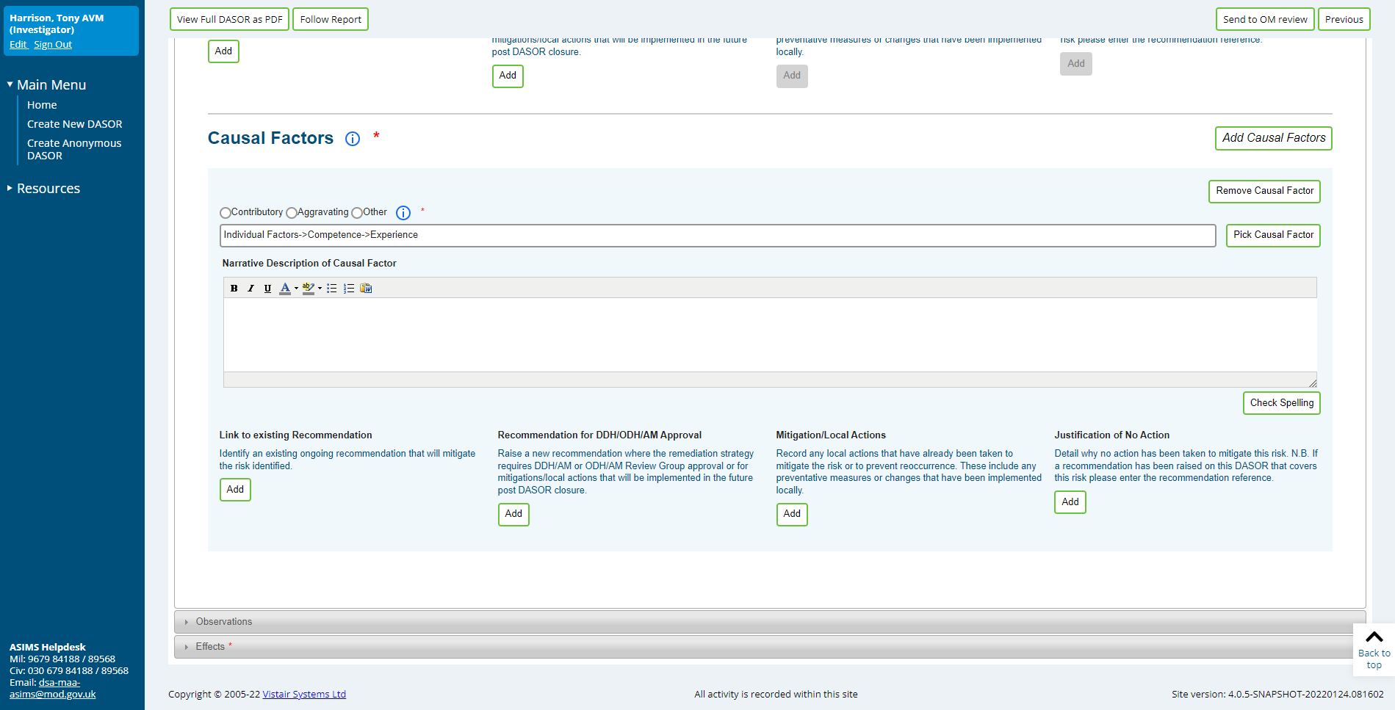Expand the Effects section
This screenshot has width=1395, height=710.
click(210, 647)
